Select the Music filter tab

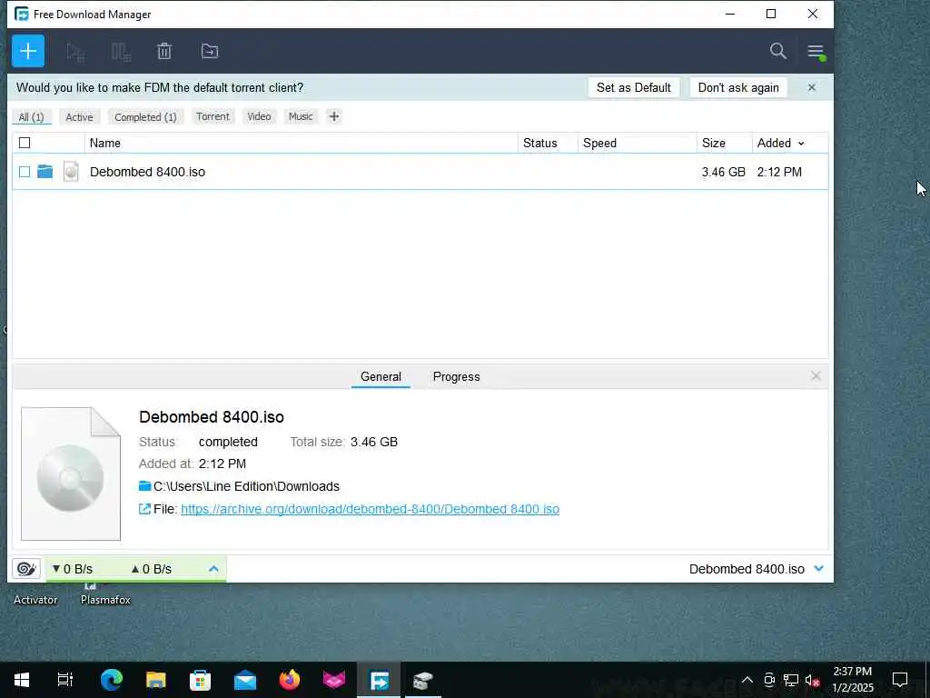pos(301,116)
